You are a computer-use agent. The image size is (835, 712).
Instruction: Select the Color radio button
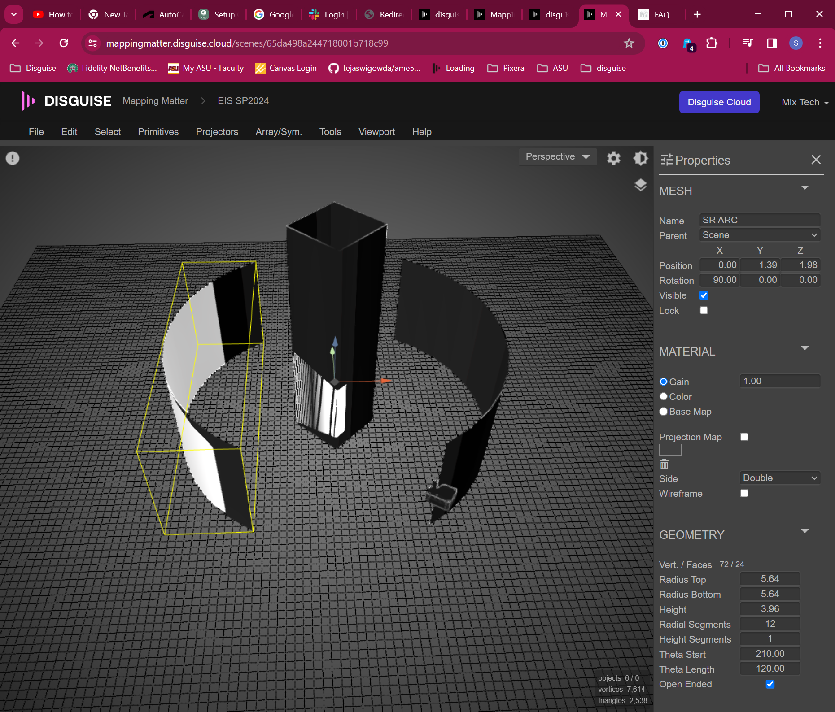tap(664, 396)
